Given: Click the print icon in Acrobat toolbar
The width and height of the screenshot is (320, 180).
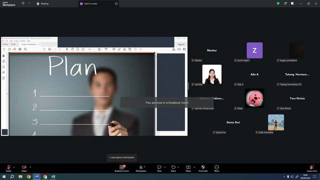Looking at the screenshot, I should (x=20, y=49).
